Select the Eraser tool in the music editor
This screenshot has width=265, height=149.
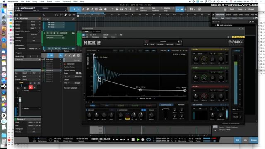coord(74,55)
